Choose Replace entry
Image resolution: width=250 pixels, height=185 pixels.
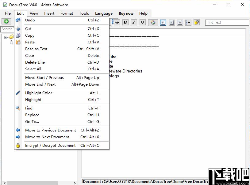62,115
